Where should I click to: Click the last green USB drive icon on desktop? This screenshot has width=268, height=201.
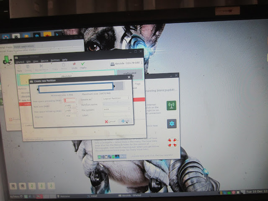click(51, 186)
